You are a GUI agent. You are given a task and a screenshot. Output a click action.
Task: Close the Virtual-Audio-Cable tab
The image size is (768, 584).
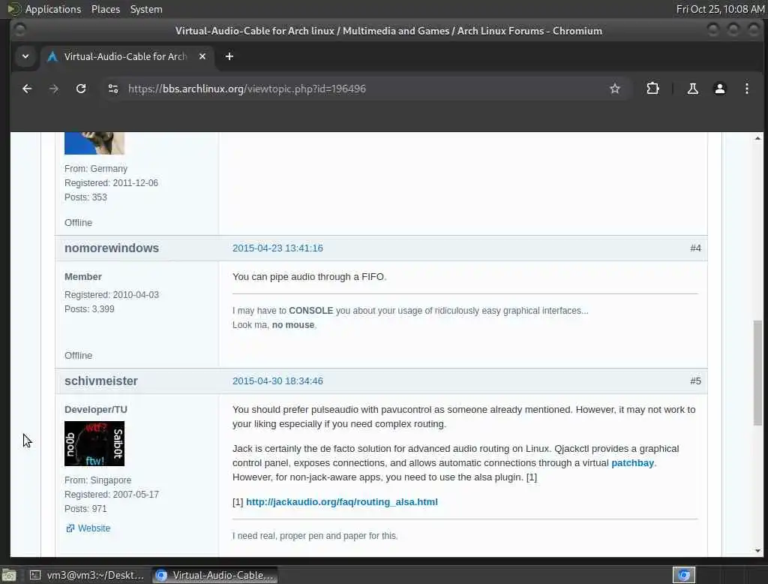click(x=202, y=56)
